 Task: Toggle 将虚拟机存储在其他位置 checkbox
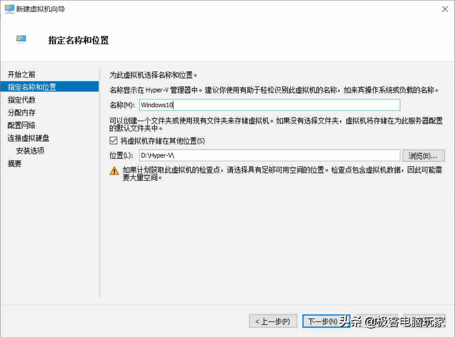(113, 141)
